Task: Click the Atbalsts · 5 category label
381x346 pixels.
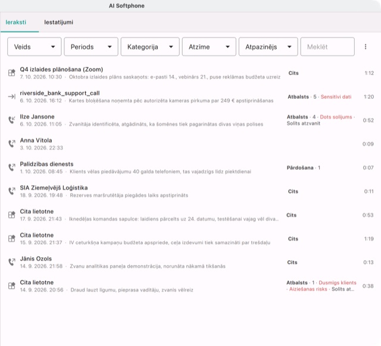Action: 302,97
